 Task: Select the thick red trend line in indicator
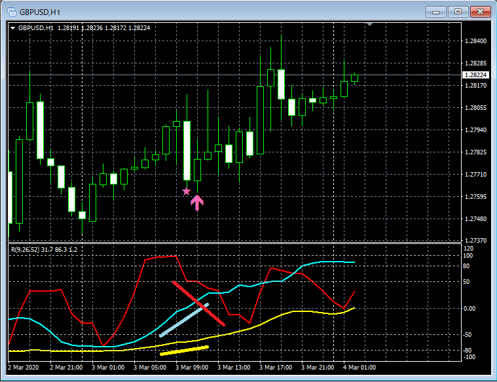pos(199,304)
